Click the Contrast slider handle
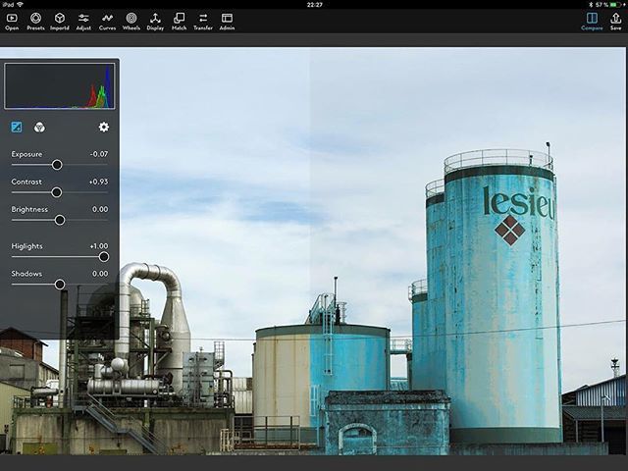This screenshot has width=628, height=471. point(57,192)
